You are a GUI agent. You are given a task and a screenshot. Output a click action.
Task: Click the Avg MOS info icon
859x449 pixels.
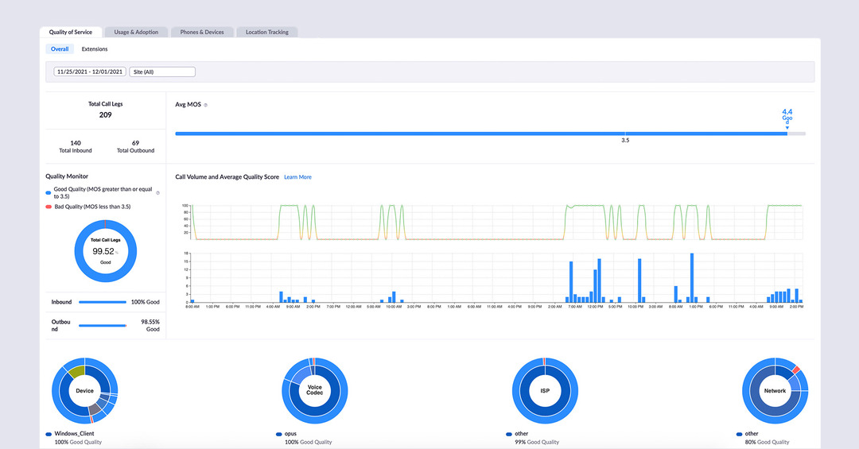(x=205, y=105)
